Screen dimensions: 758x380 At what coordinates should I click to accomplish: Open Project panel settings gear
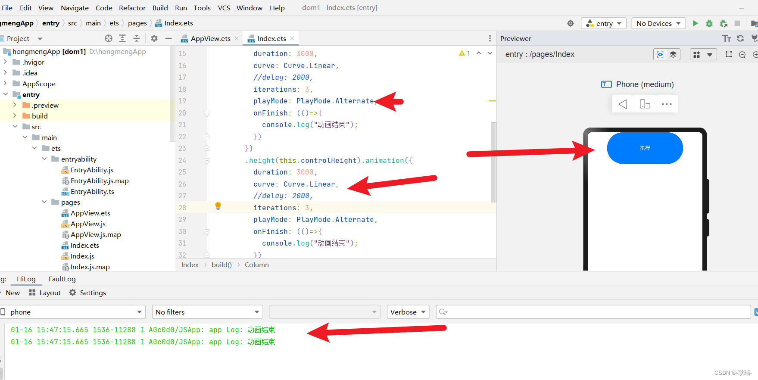pos(154,38)
